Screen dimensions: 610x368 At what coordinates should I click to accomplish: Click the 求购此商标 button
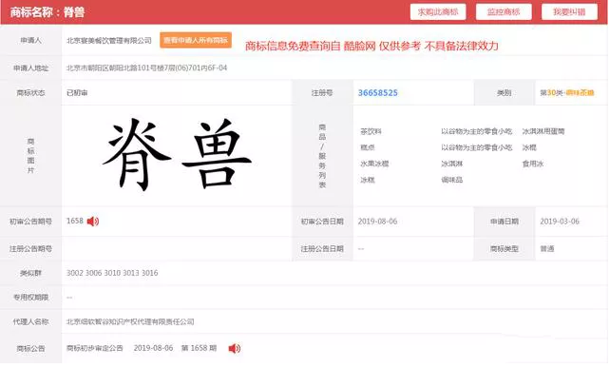(438, 12)
